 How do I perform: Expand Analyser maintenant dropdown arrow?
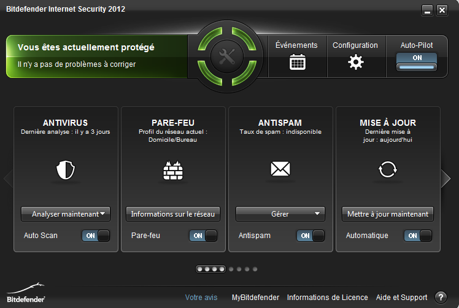coord(102,214)
